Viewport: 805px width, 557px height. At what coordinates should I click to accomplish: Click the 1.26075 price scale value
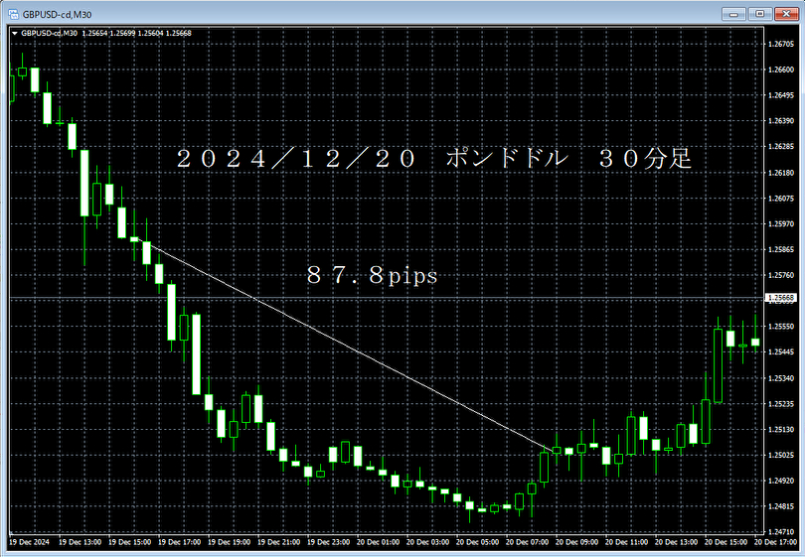pyautogui.click(x=781, y=199)
